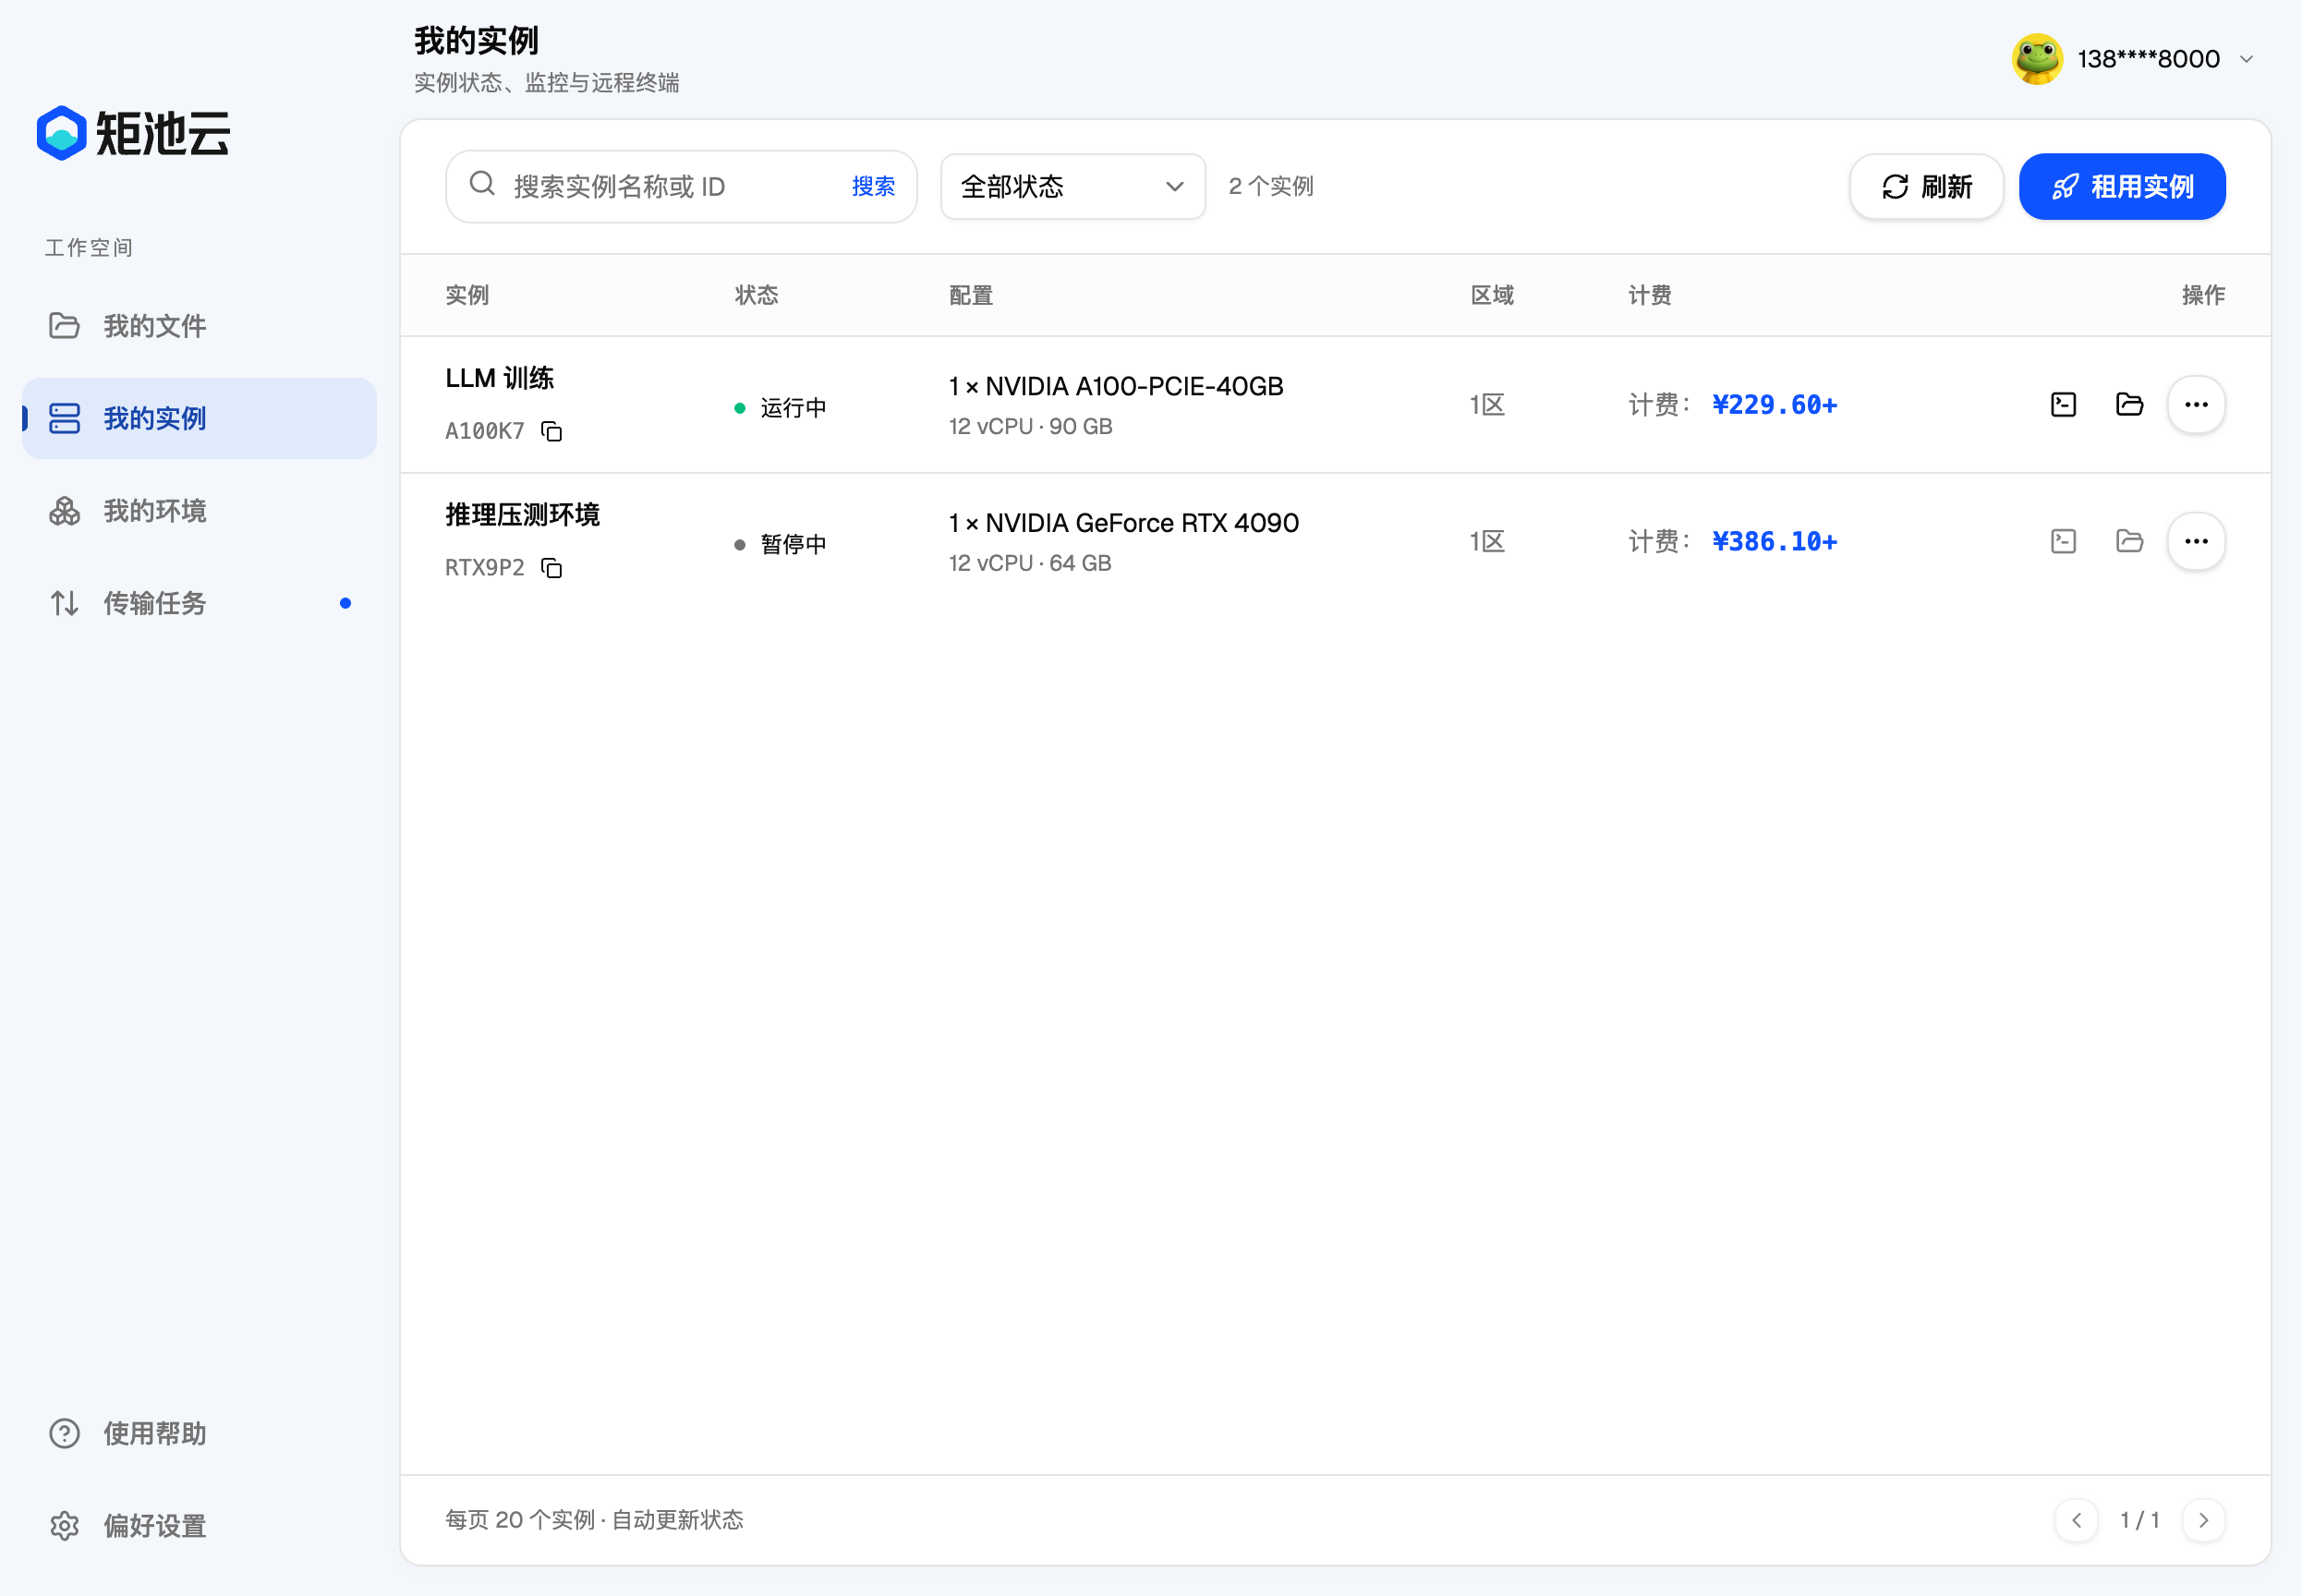Click the 计费 column header
This screenshot has width=2302, height=1596.
click(x=1649, y=295)
